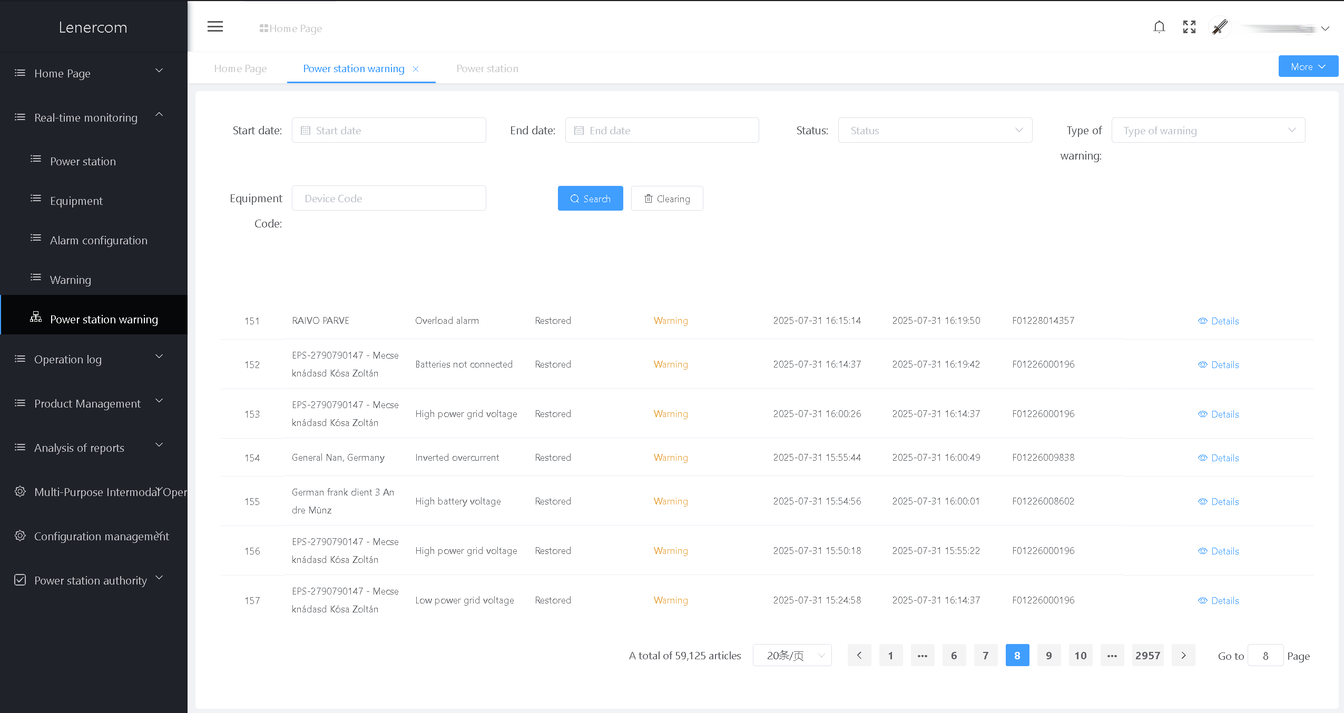
Task: Click the Power station authority checkbox icon
Action: click(x=20, y=580)
